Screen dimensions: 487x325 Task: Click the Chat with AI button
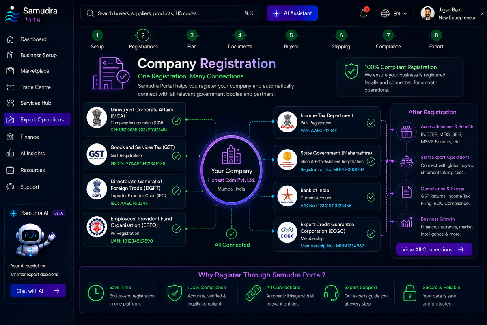pyautogui.click(x=38, y=290)
